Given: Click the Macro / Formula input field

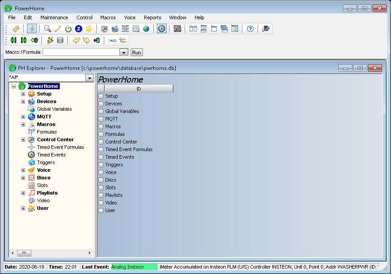Looking at the screenshot, I should (81, 52).
